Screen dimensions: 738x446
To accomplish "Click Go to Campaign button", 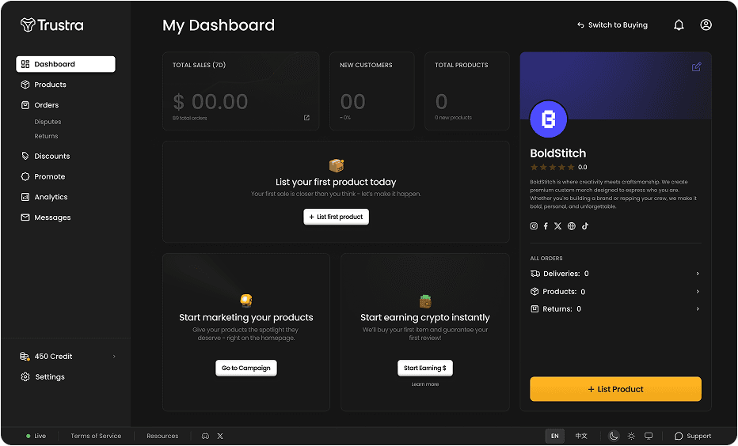I will pos(245,368).
